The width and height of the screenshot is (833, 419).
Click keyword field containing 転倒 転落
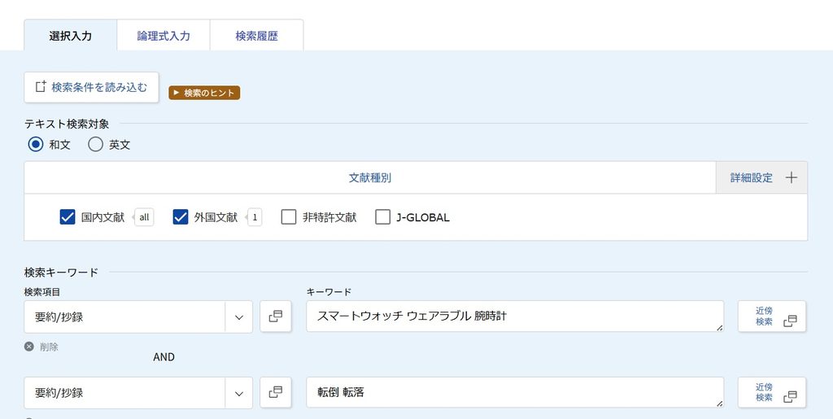point(515,392)
